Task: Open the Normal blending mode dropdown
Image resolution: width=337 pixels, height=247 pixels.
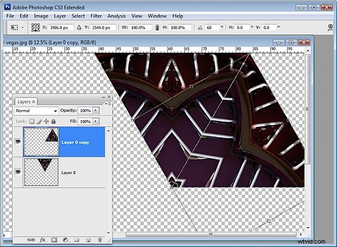Action: [x=37, y=111]
